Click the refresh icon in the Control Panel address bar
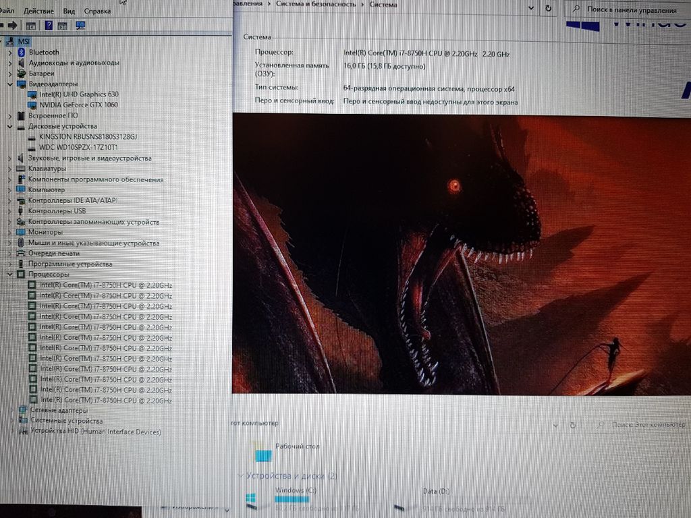Viewport: 691px width, 518px height. pos(548,8)
